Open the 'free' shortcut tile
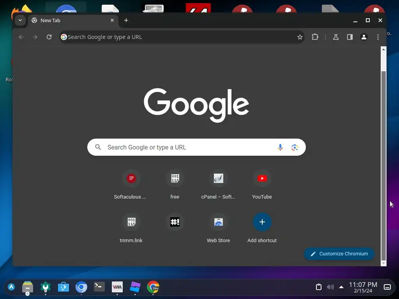The width and height of the screenshot is (399, 299). [175, 185]
